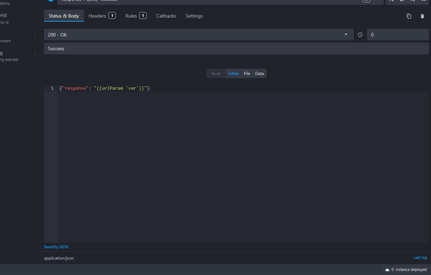Select the Inline body mode
Screen dimensions: 431x275
click(233, 73)
